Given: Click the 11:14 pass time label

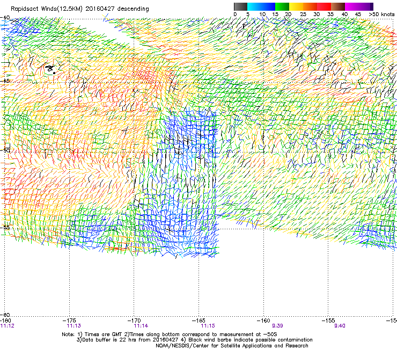Looking at the screenshot, I should (x=141, y=326).
